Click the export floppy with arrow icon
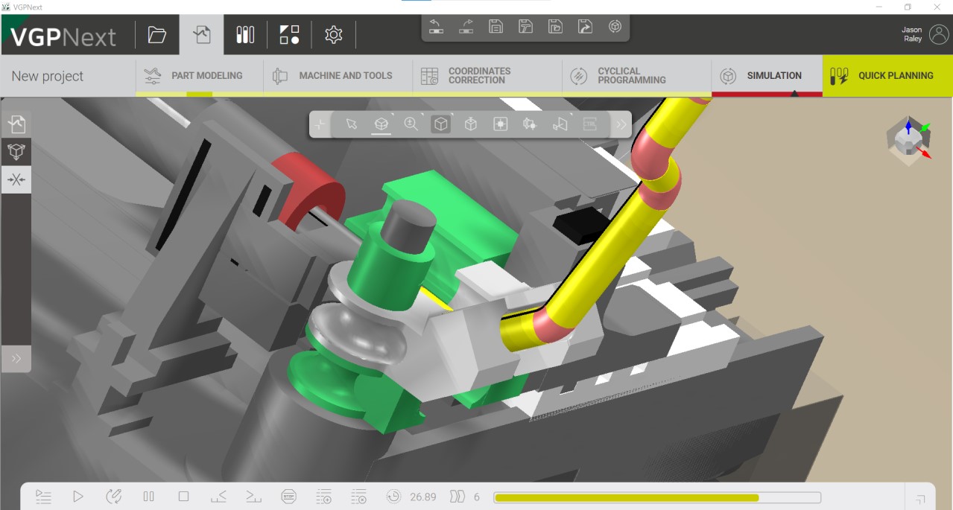 585,27
